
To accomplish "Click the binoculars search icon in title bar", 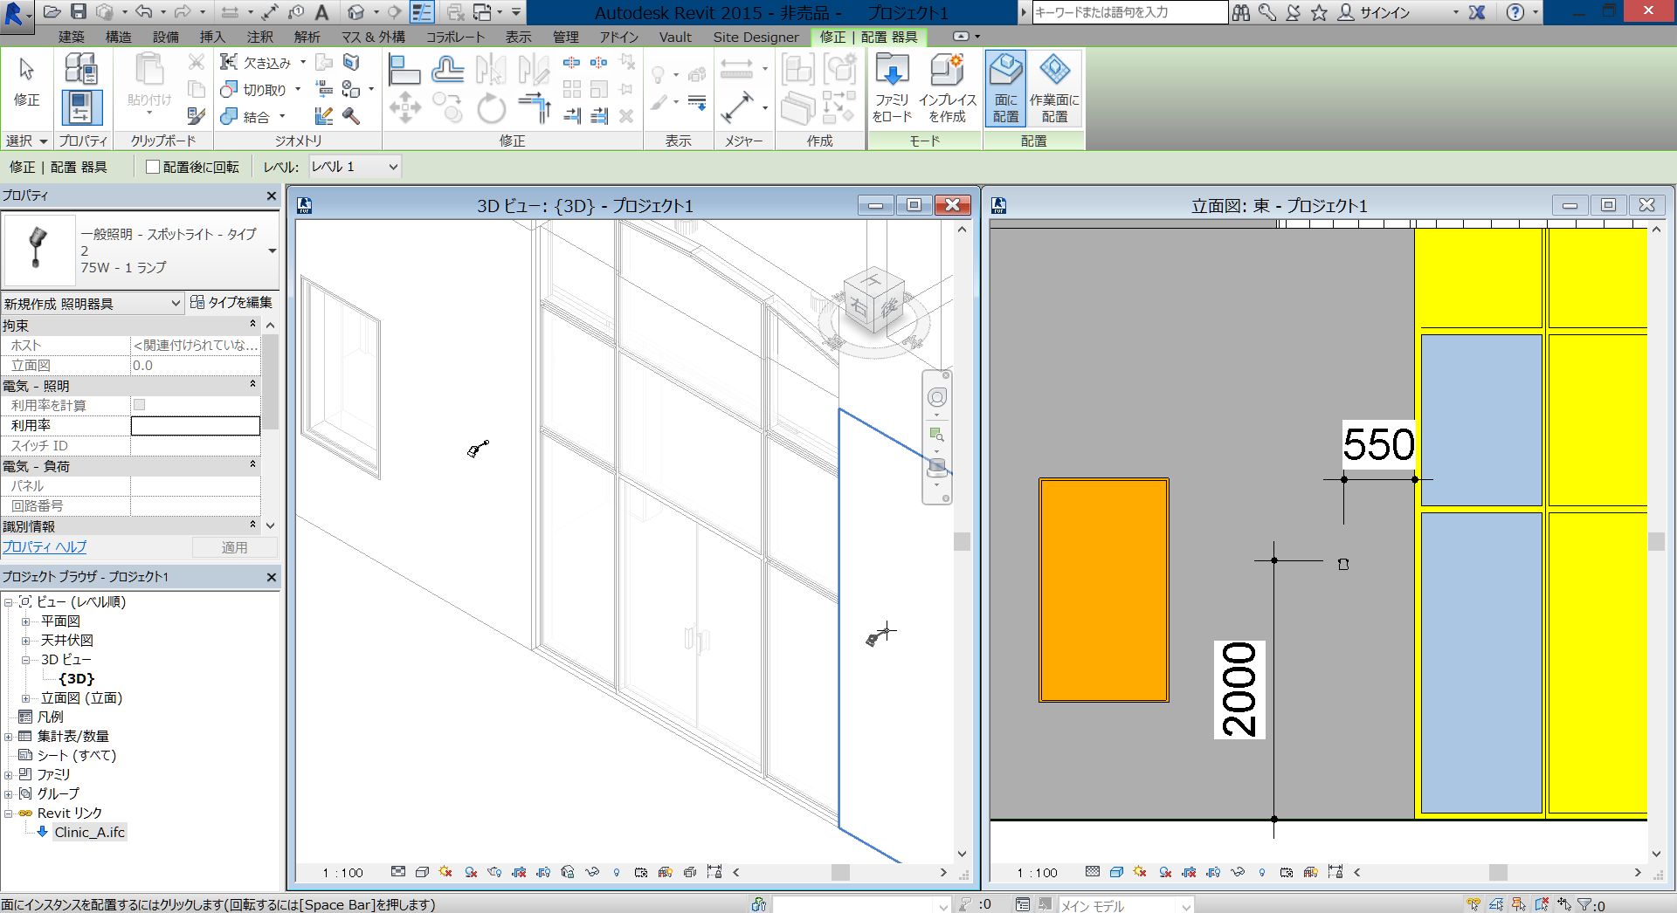I will 1241,12.
